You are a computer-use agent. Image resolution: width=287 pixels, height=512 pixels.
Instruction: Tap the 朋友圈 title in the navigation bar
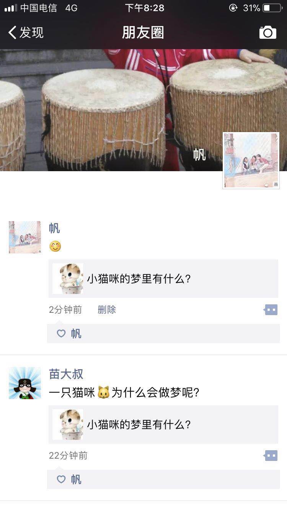[143, 33]
